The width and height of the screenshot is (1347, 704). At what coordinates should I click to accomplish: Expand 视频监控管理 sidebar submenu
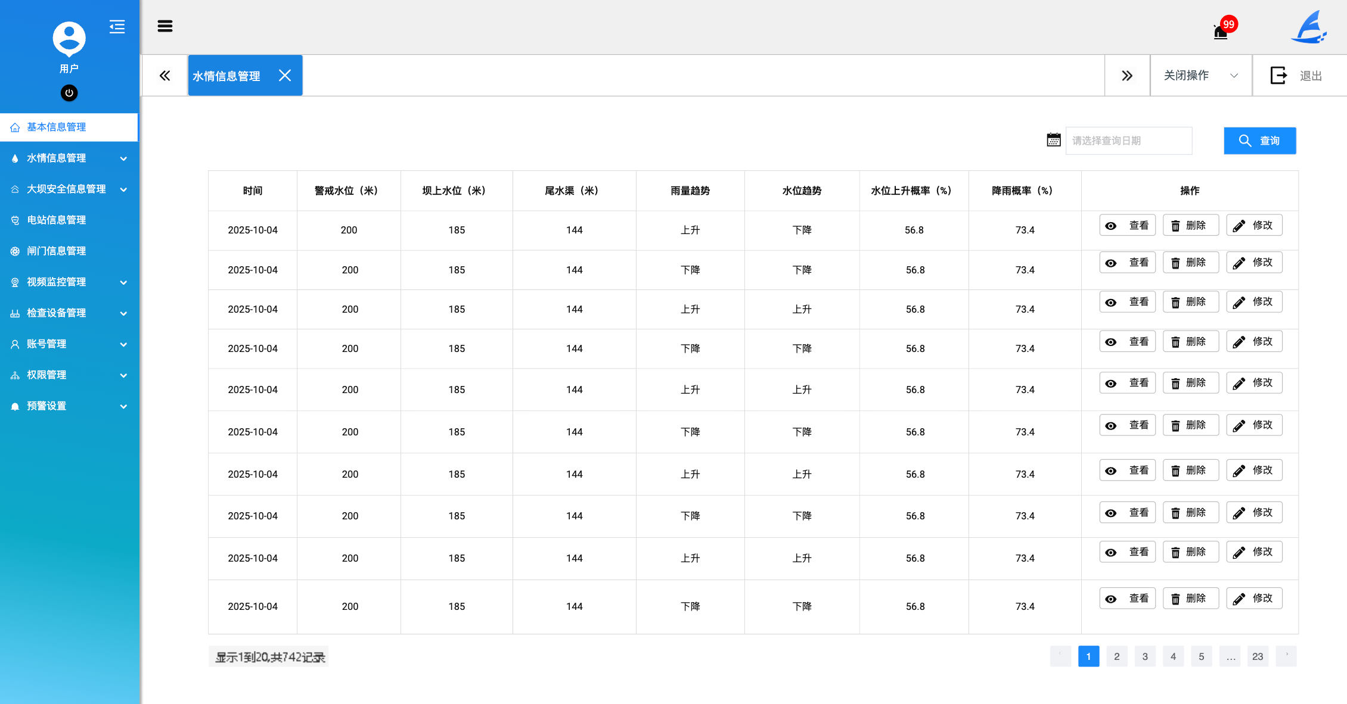(69, 282)
